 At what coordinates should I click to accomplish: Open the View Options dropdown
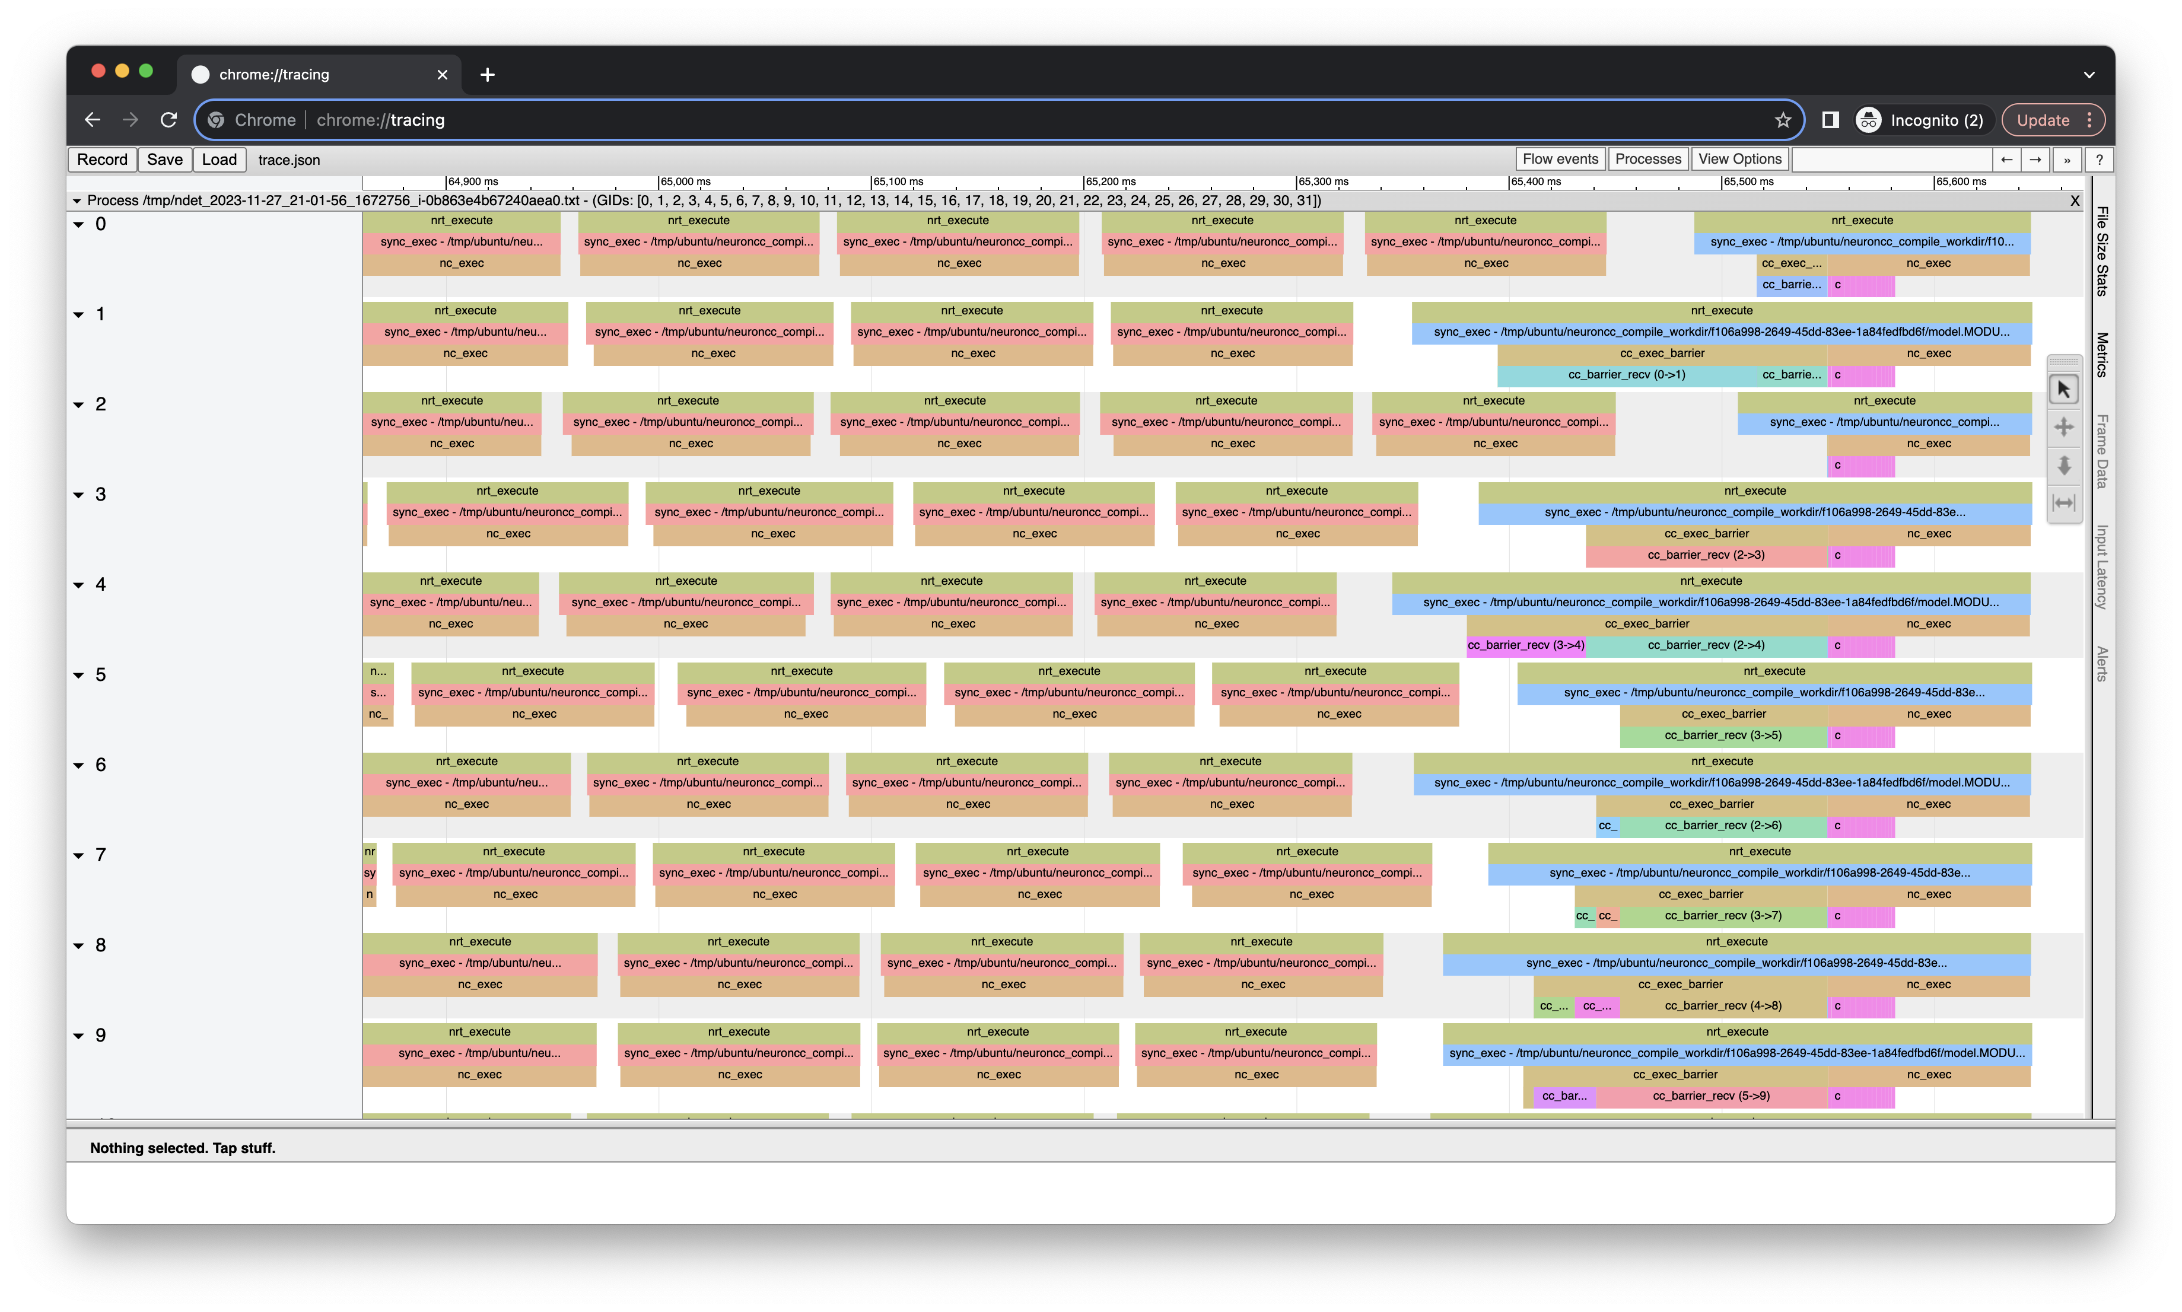tap(1739, 158)
